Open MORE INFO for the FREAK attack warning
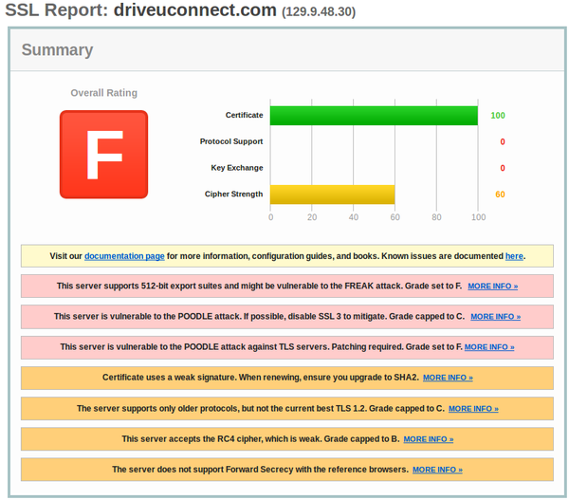This screenshot has height=500, width=569. pyautogui.click(x=493, y=287)
